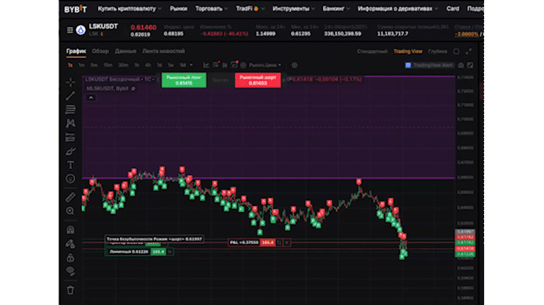Expand the Торговать dropdown menu
The image size is (544, 305).
[211, 9]
